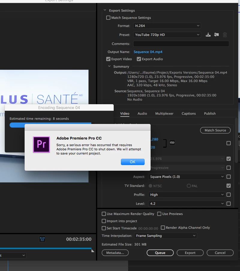This screenshot has height=271, width=240.
Task: Click OK in the error dialog
Action: click(x=133, y=162)
